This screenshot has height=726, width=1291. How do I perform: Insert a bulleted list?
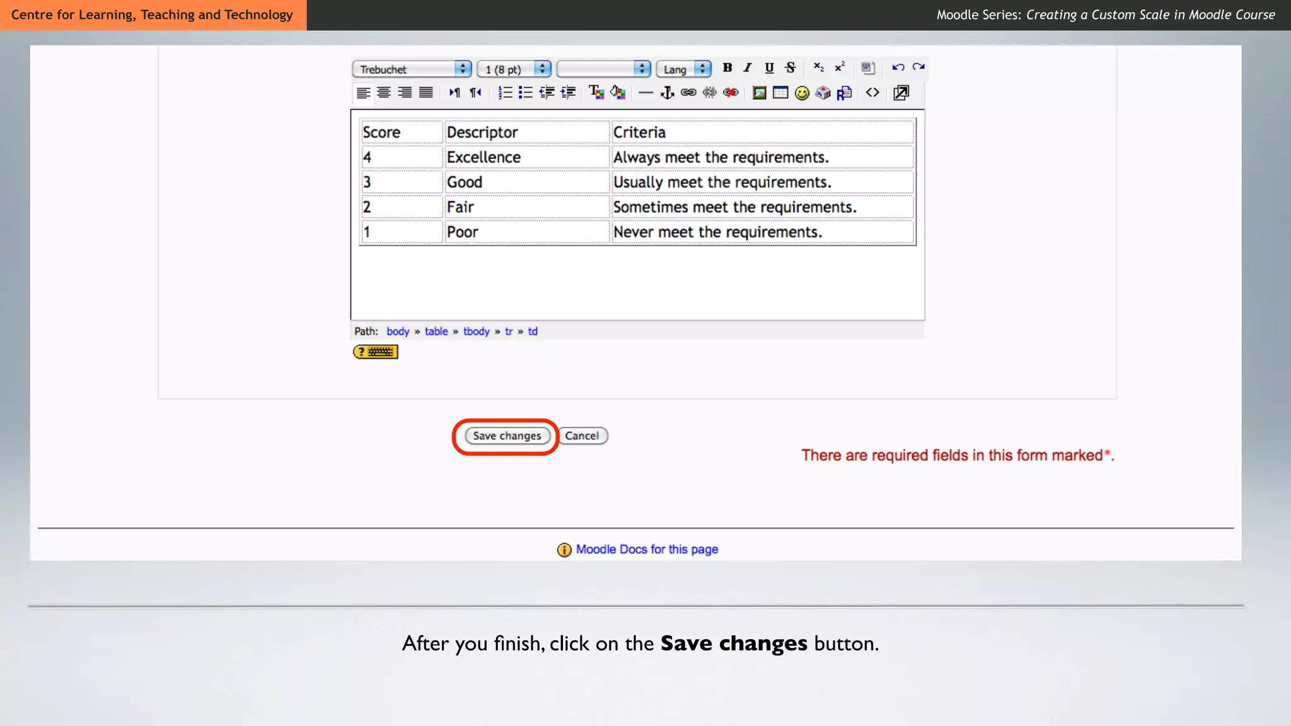tap(525, 93)
